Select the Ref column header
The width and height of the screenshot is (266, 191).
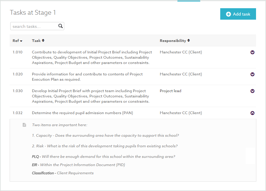pos(16,41)
